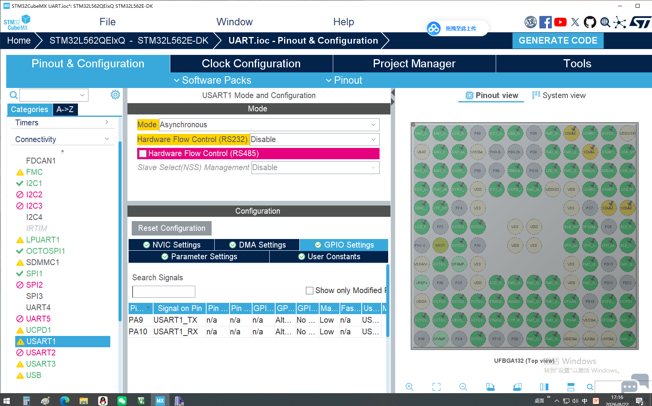The height and width of the screenshot is (406, 652).
Task: Switch to Project Manager tab
Action: coord(414,63)
